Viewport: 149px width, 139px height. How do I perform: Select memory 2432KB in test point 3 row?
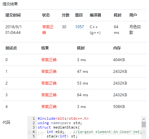pos(120,95)
